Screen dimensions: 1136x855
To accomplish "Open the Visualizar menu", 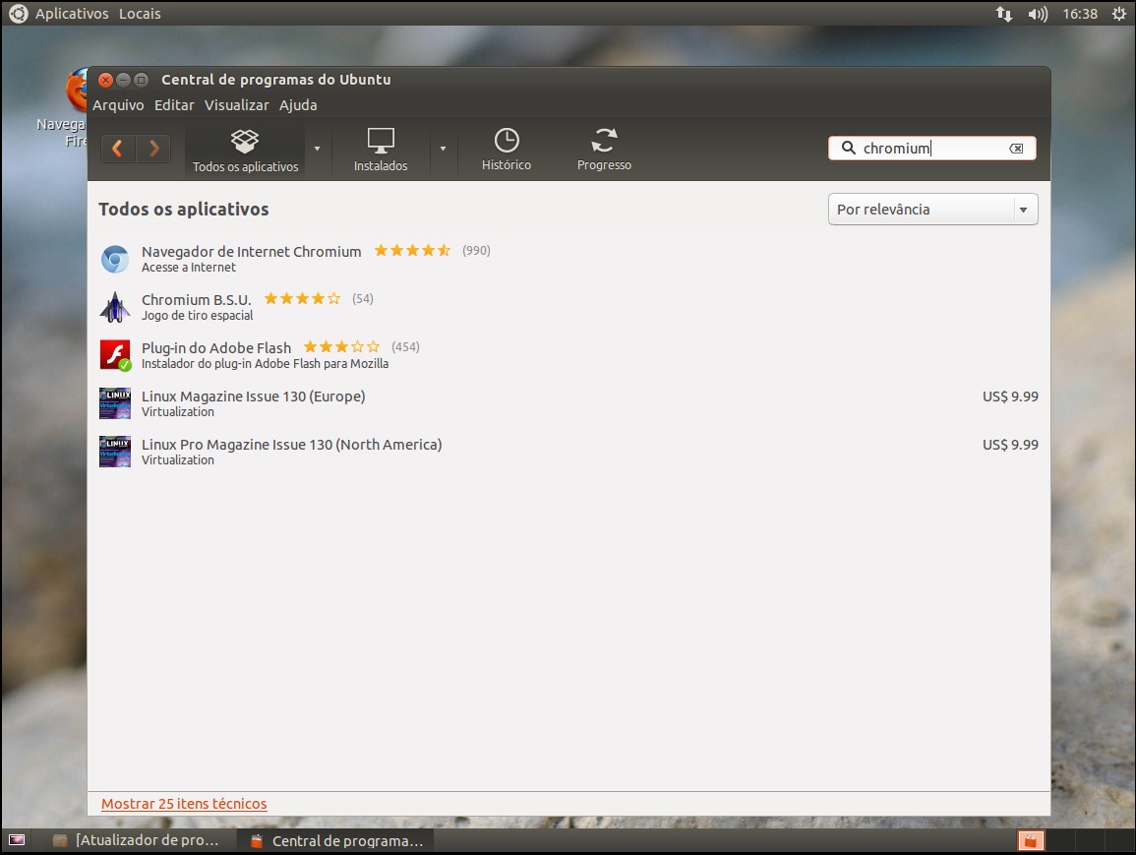I will coord(236,105).
